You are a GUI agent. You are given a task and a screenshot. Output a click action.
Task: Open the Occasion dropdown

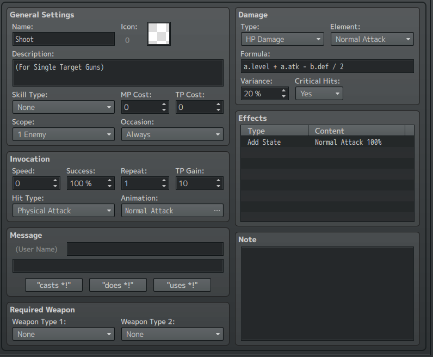(x=172, y=134)
